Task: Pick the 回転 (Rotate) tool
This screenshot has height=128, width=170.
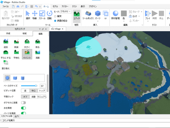Action: (49, 15)
